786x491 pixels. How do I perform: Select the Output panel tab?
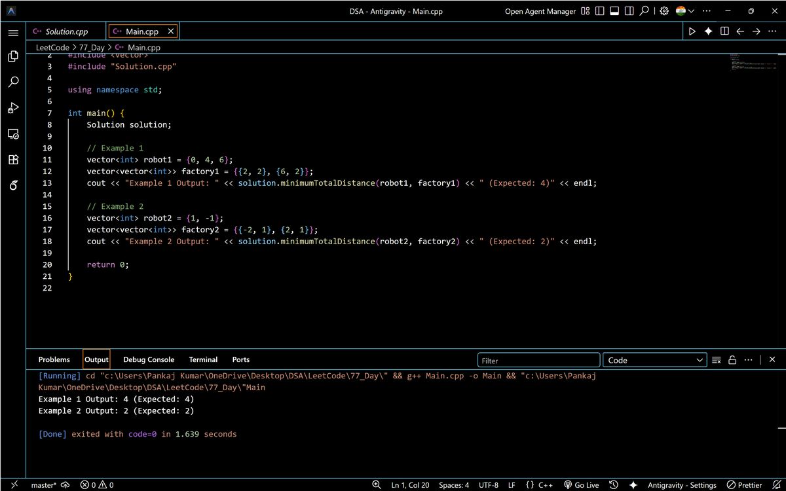point(96,360)
